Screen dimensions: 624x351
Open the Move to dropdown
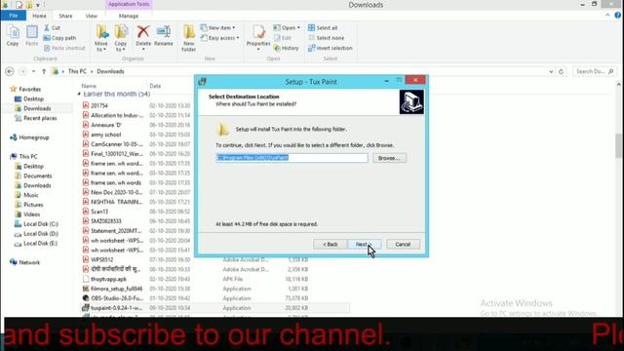click(101, 38)
